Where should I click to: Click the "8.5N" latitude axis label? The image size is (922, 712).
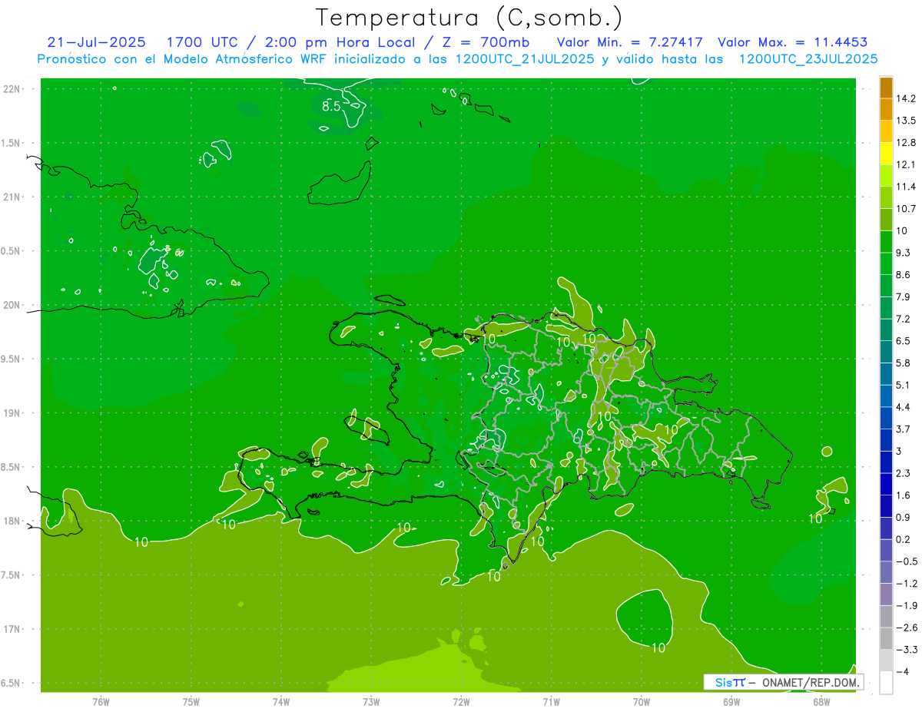tap(12, 467)
